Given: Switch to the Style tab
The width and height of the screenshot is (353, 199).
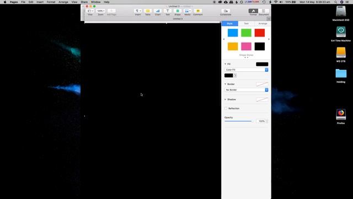Looking at the screenshot, I should coord(230,23).
